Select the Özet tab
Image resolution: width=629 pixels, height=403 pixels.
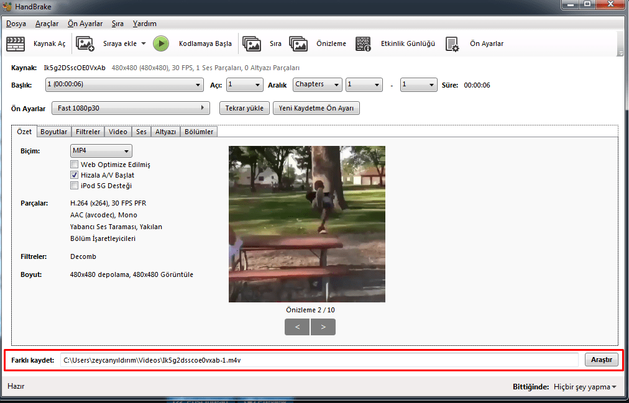(24, 132)
